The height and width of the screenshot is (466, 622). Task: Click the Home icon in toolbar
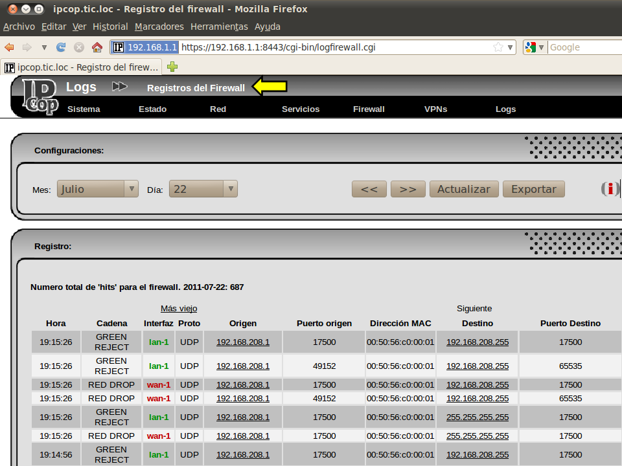tap(97, 47)
